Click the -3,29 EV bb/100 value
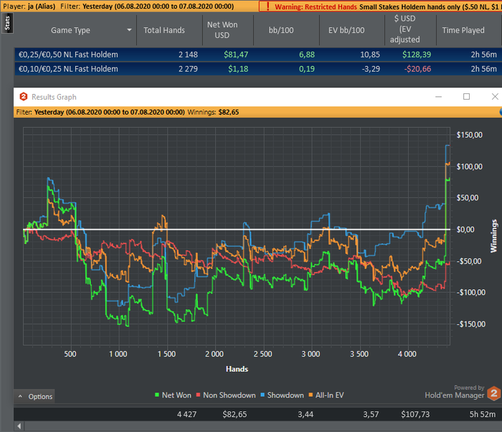502x432 pixels. click(x=371, y=69)
